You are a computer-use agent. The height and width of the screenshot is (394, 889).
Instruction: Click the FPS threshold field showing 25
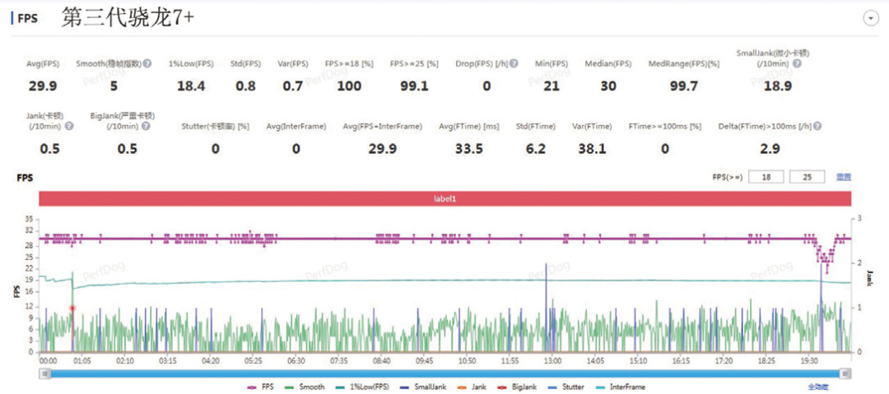coord(807,178)
